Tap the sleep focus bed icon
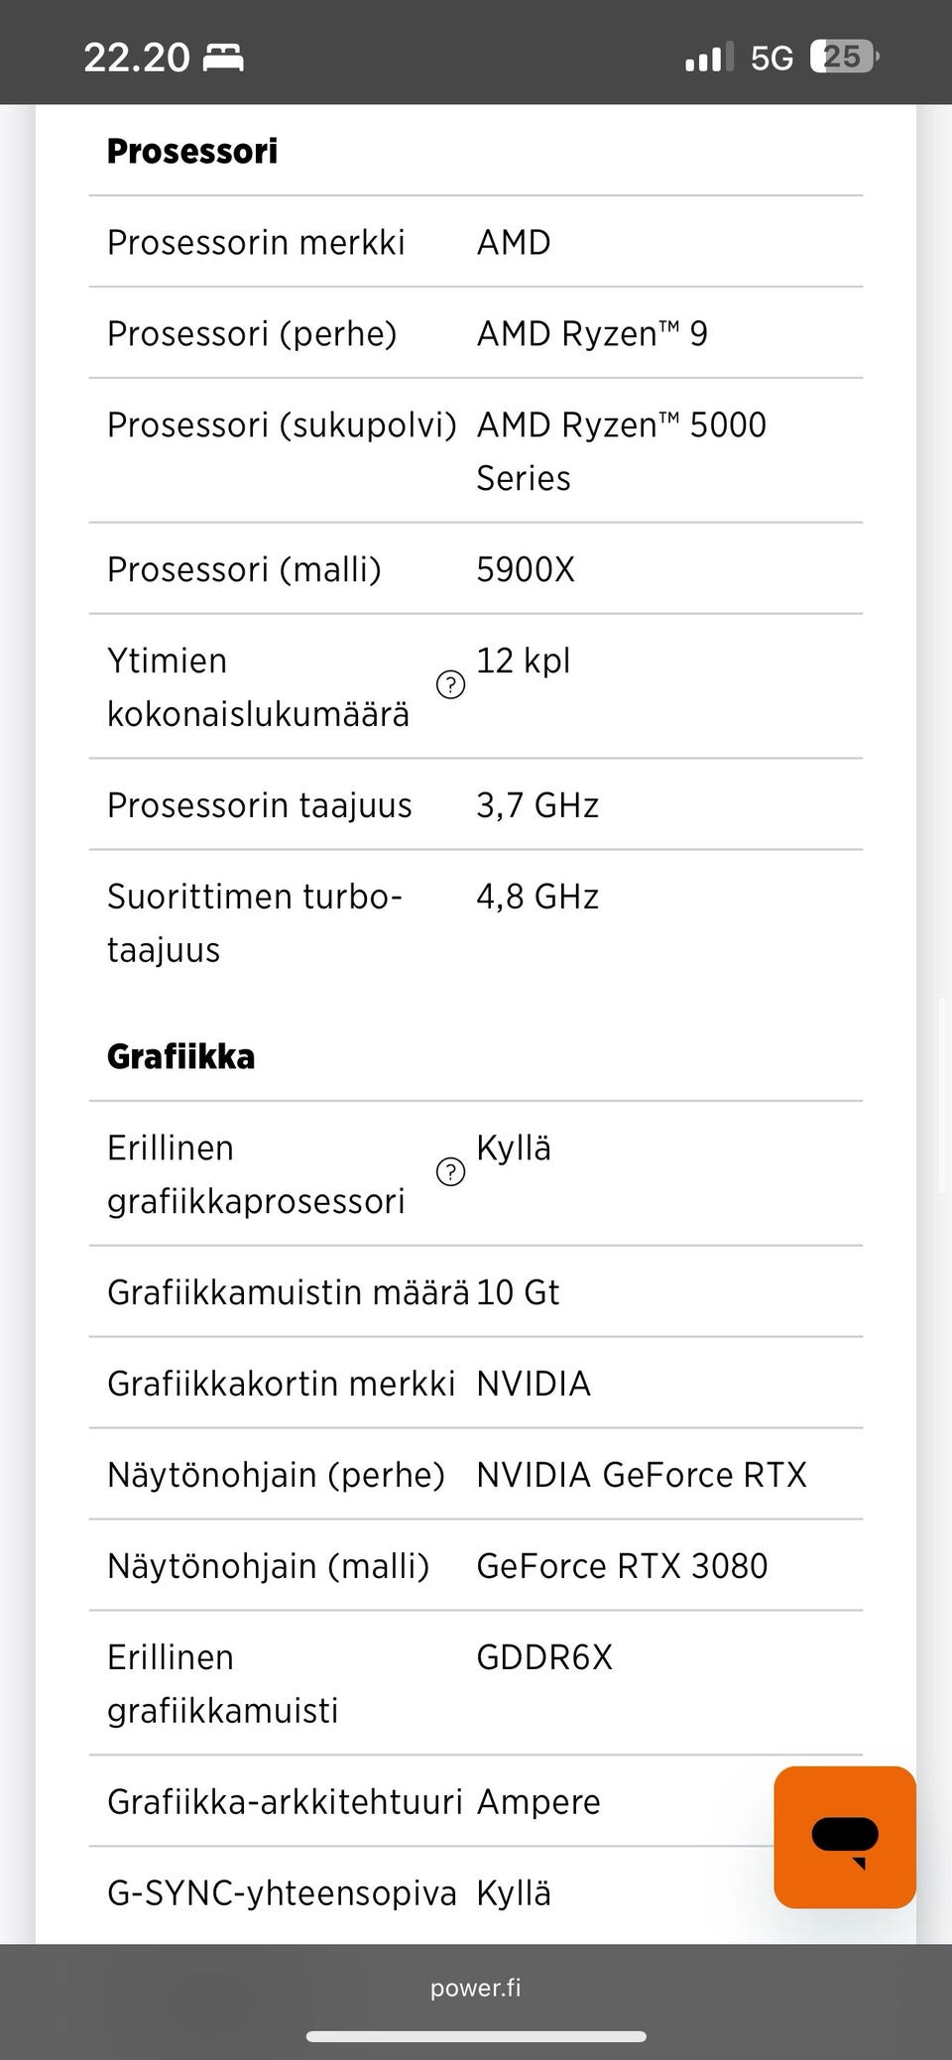952x2060 pixels. coord(223,58)
